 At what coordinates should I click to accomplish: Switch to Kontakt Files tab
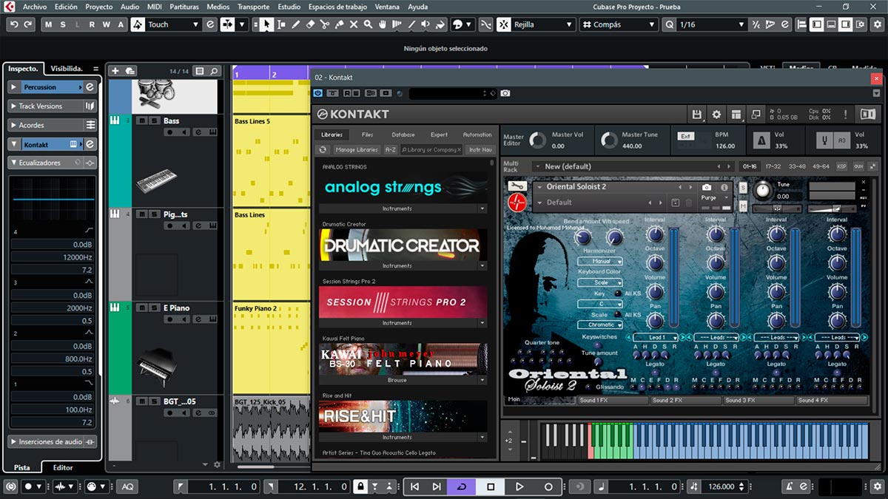pos(368,135)
